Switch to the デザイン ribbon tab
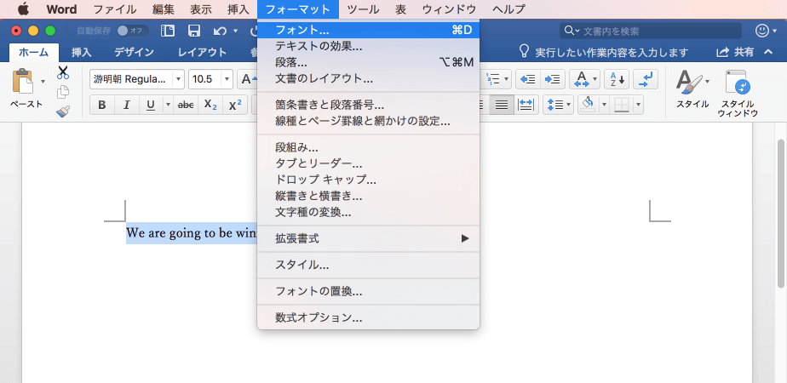This screenshot has height=383, width=787. tap(135, 52)
